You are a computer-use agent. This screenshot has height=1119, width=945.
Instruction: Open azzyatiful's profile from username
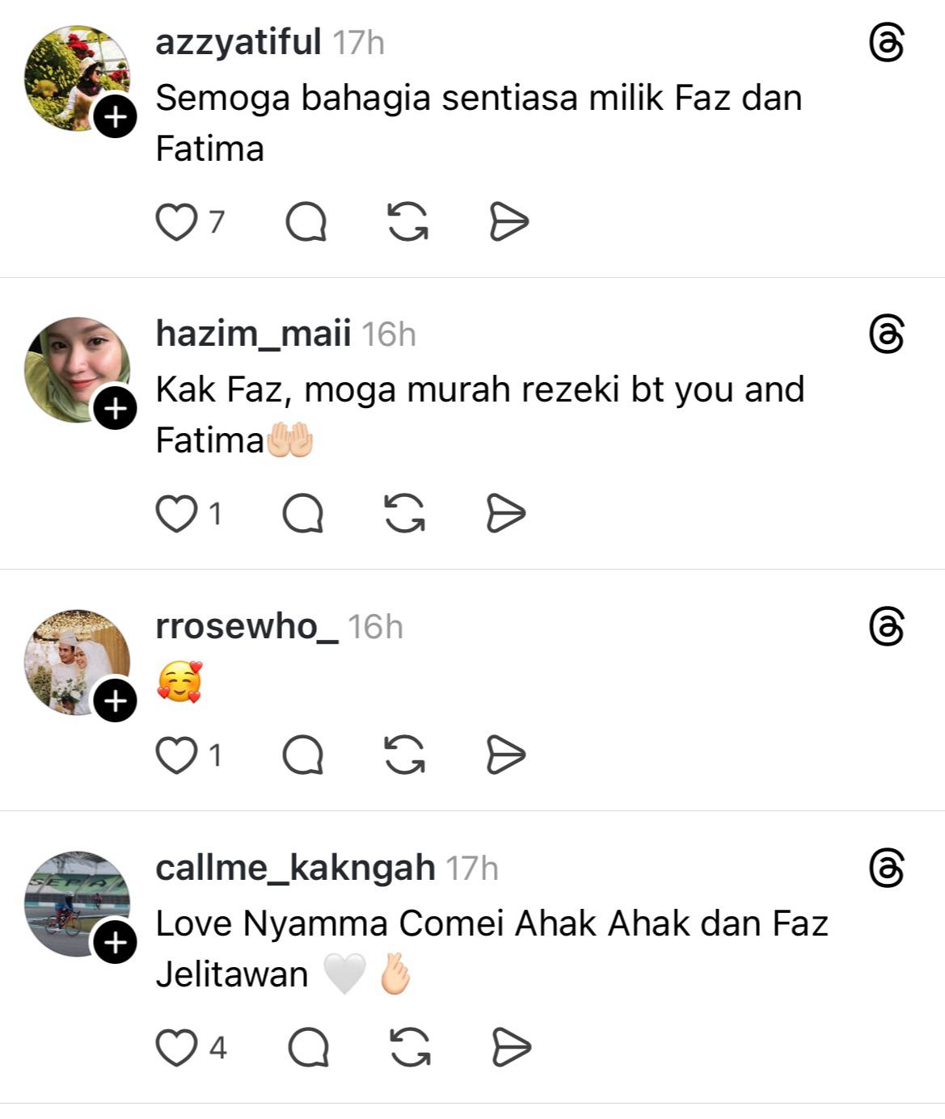[x=238, y=42]
